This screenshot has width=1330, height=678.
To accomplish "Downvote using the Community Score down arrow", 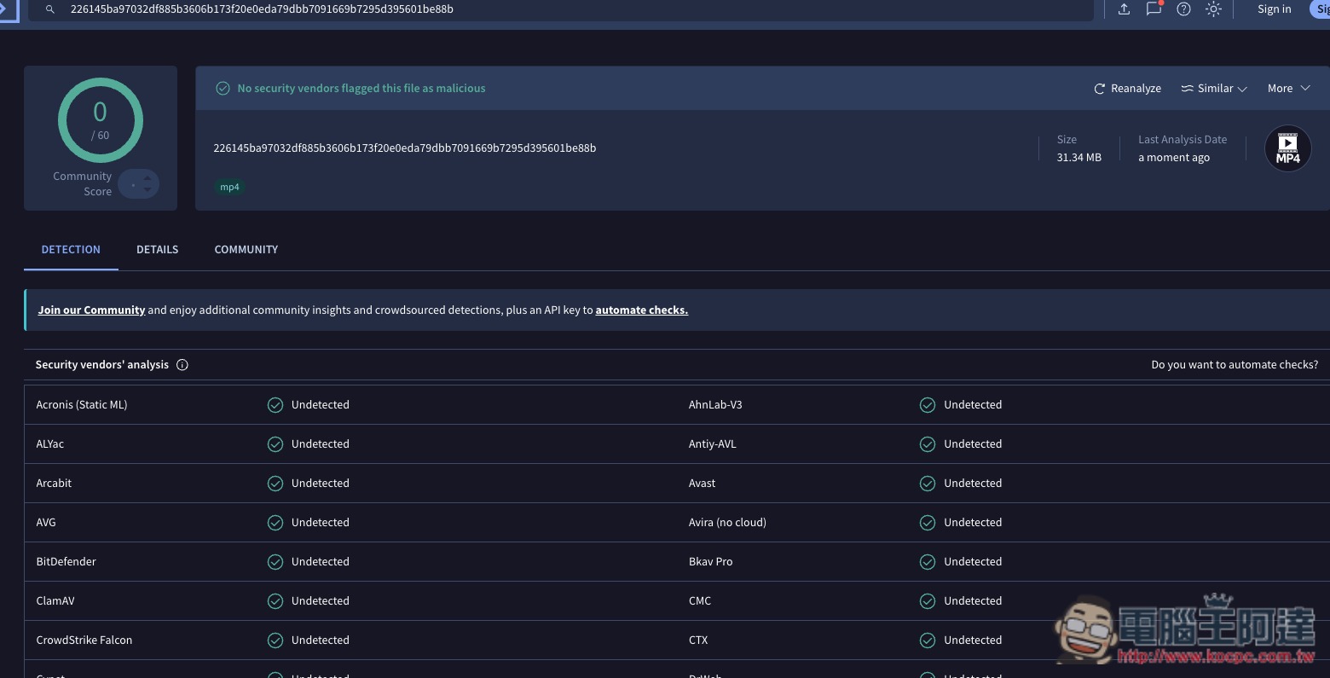I will tap(147, 189).
